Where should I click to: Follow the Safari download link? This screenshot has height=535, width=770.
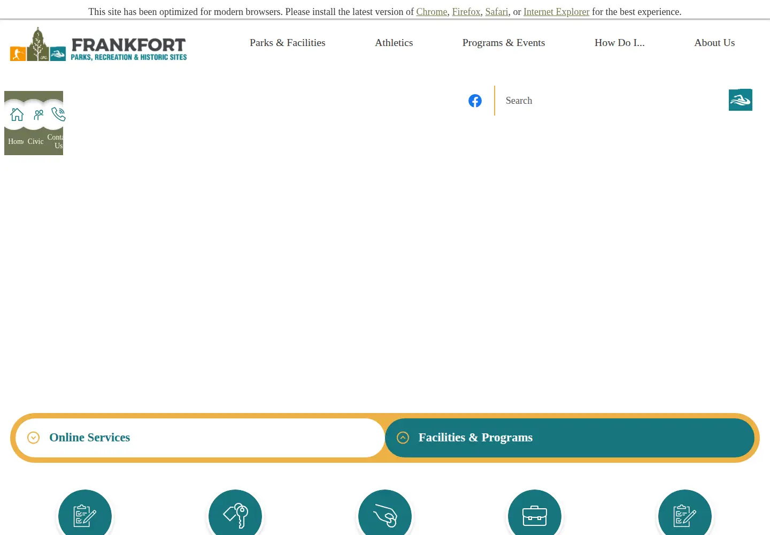(x=497, y=12)
